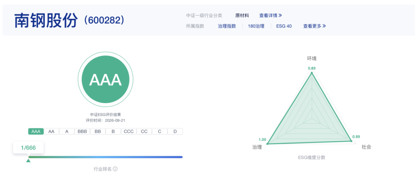Open the ESG 40 index link
This screenshot has width=417, height=177.
coord(284,26)
